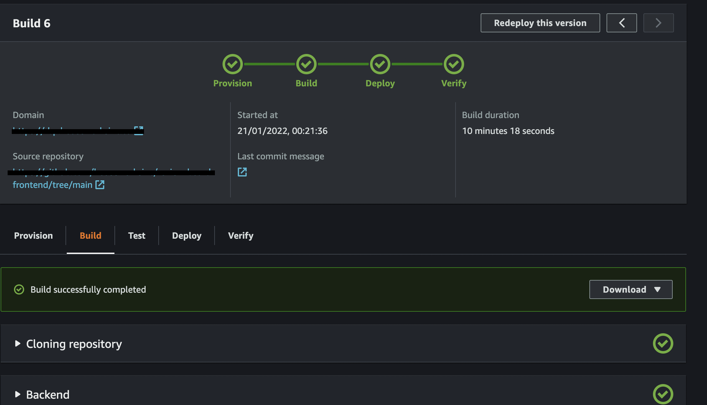Open the Download dropdown menu

[x=631, y=289]
